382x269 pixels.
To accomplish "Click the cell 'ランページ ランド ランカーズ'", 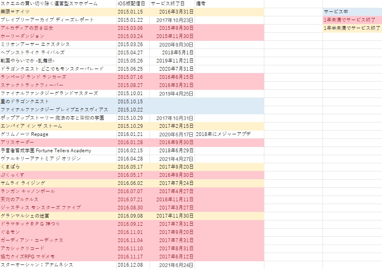I will 58,77.
